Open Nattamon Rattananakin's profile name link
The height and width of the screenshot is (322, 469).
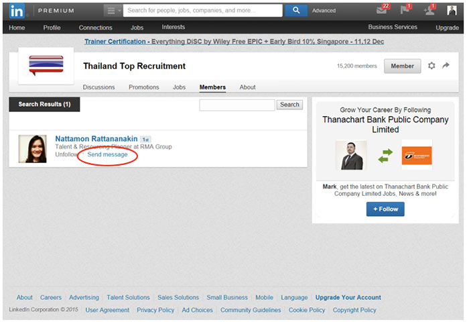(96, 139)
